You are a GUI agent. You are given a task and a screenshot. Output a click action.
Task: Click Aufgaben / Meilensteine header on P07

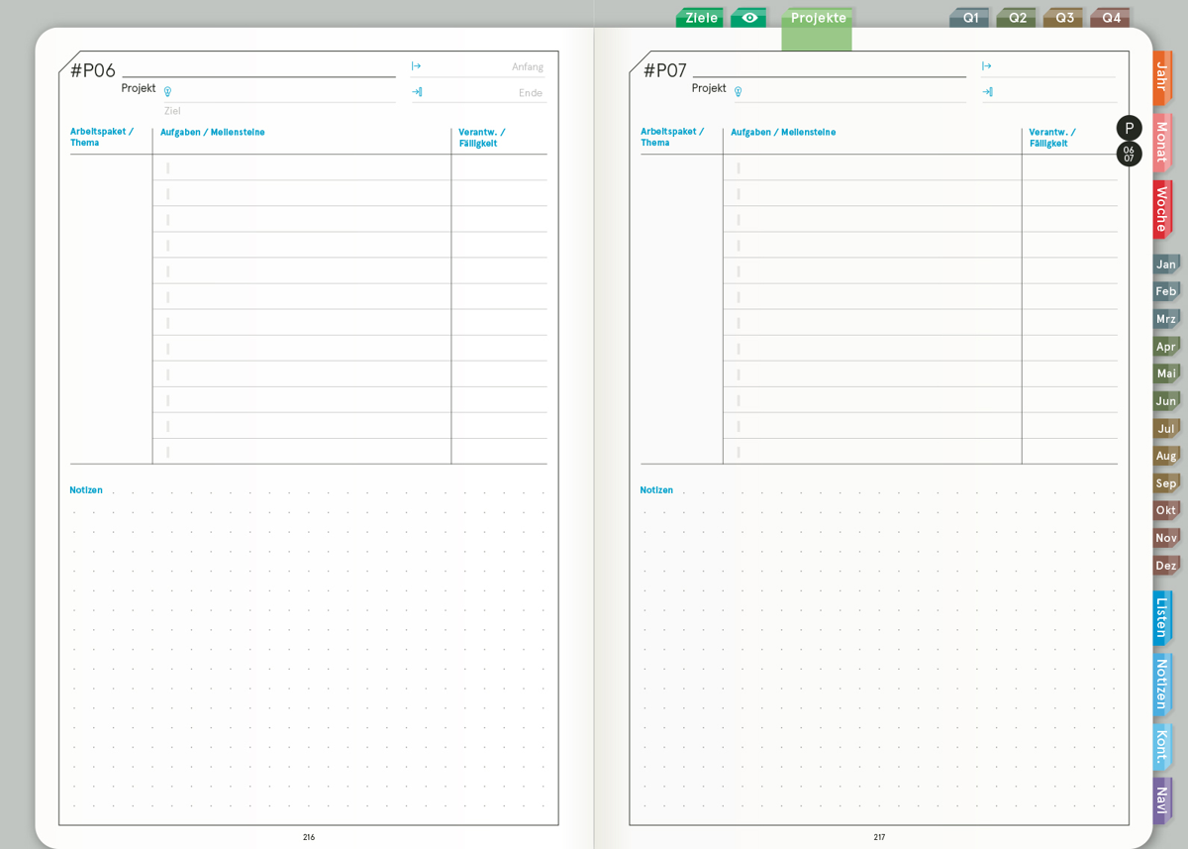tap(783, 132)
